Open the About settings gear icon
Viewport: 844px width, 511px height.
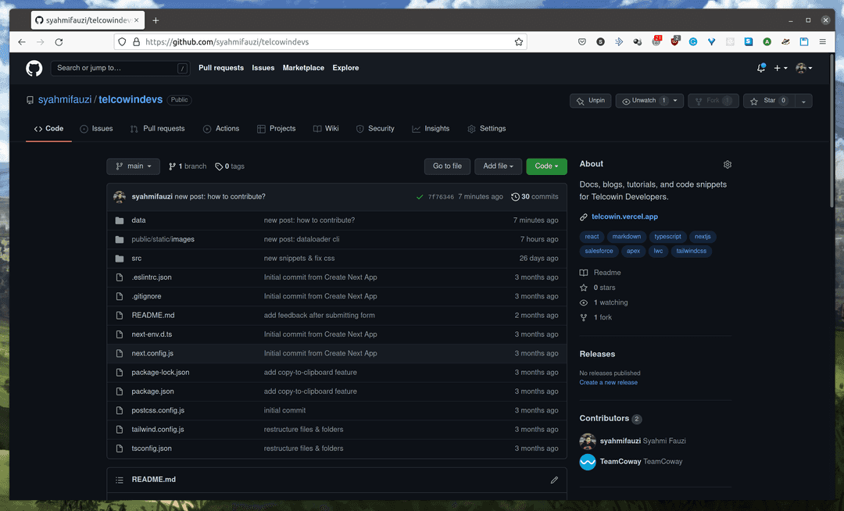[728, 165]
